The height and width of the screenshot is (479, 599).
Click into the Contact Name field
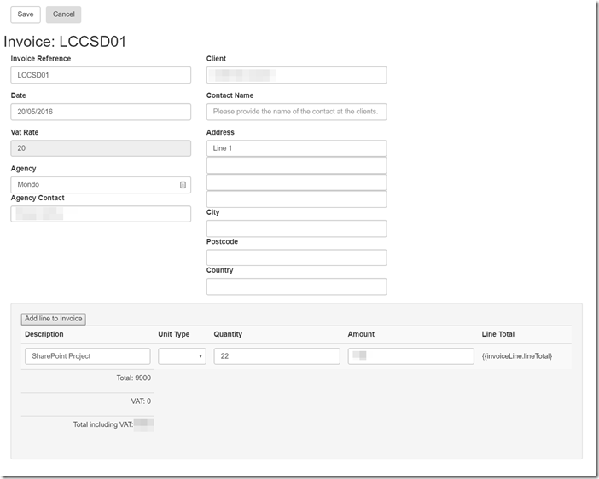click(296, 112)
